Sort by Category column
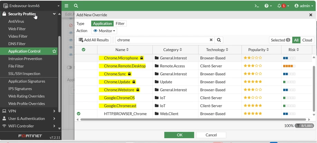317x143 pixels. (x=172, y=50)
